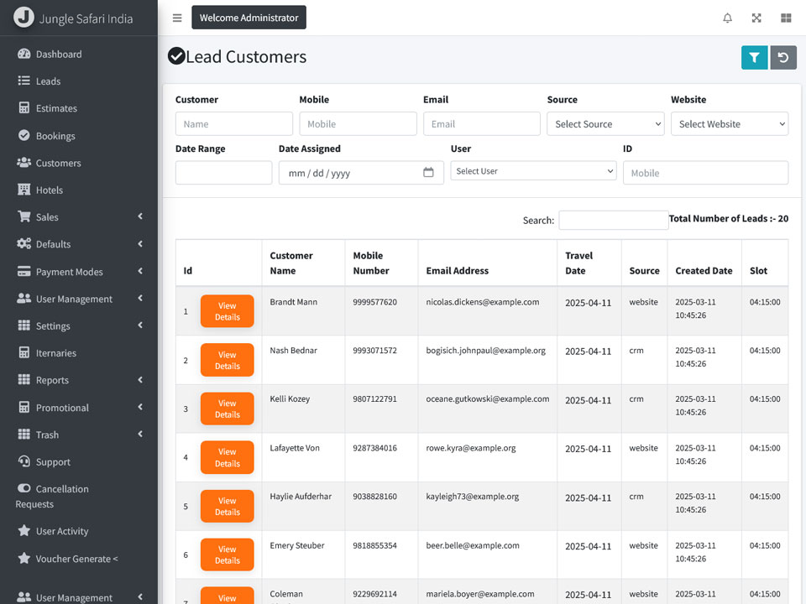This screenshot has height=604, width=806.
Task: View details for Nash Bednar
Action: tap(228, 360)
